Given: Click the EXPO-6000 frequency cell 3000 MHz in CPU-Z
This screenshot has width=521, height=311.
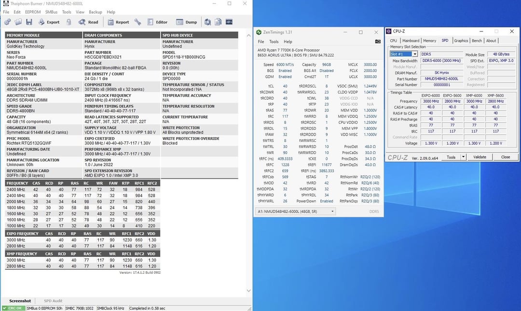Looking at the screenshot, I should [431, 101].
